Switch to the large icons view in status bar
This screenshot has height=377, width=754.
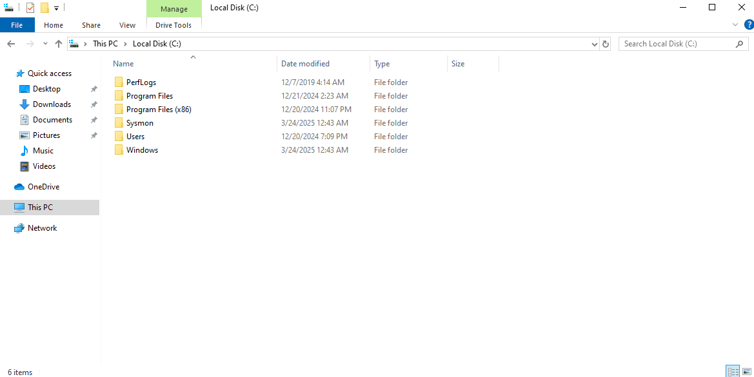(x=746, y=372)
